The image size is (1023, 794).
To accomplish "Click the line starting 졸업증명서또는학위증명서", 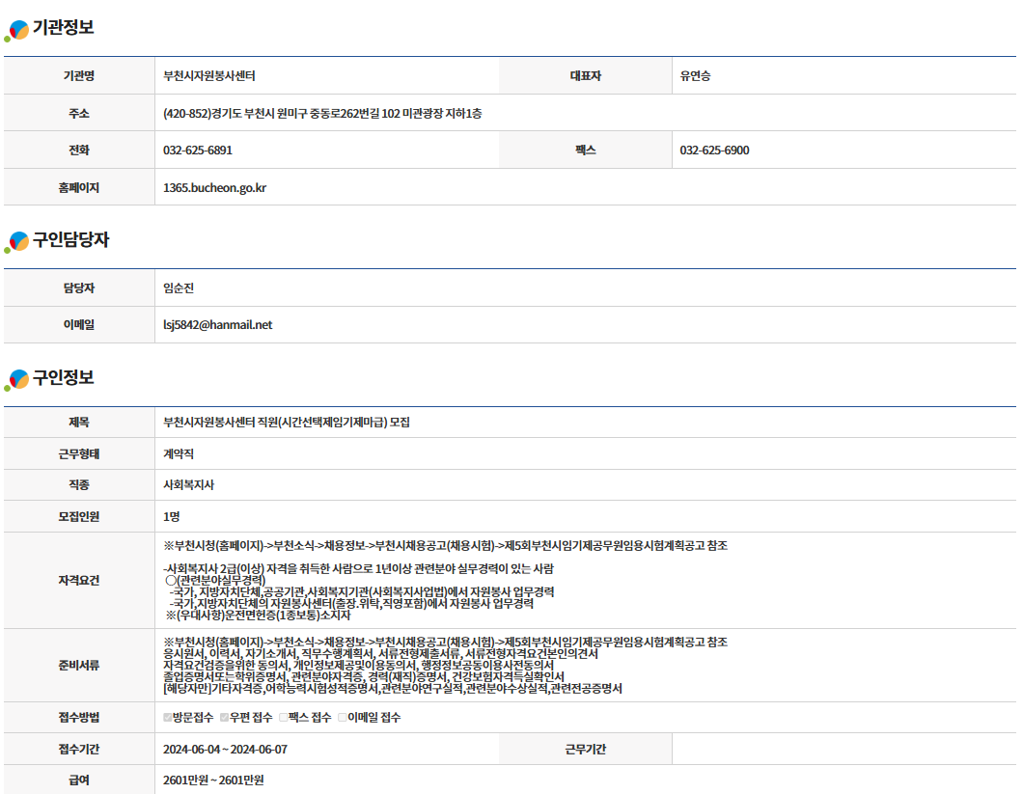I will click(x=364, y=676).
